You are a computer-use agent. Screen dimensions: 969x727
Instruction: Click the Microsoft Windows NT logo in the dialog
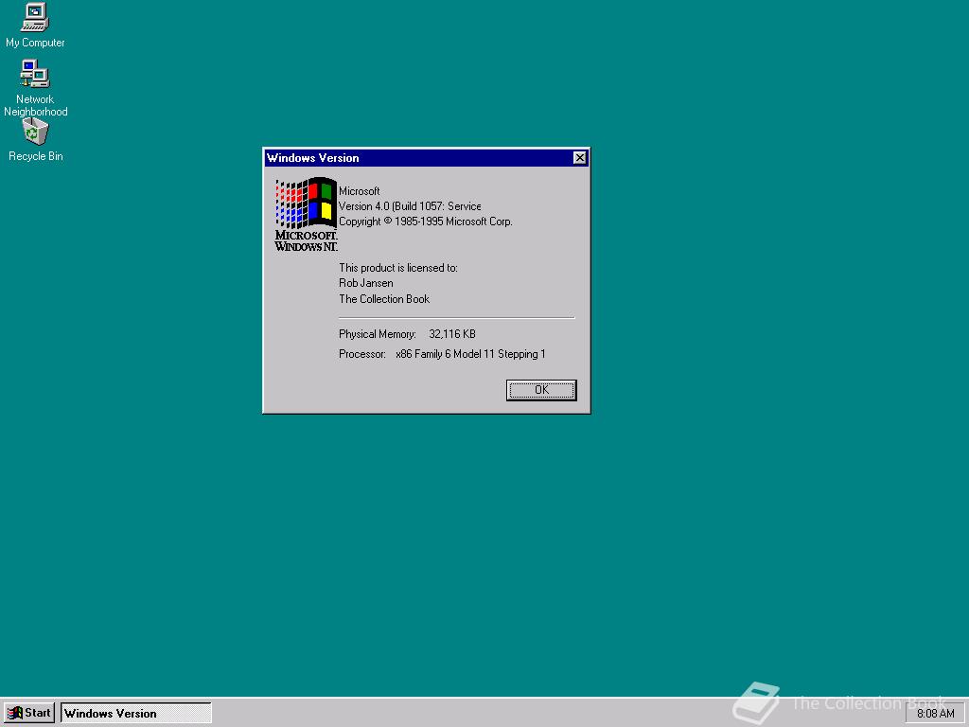tap(305, 210)
